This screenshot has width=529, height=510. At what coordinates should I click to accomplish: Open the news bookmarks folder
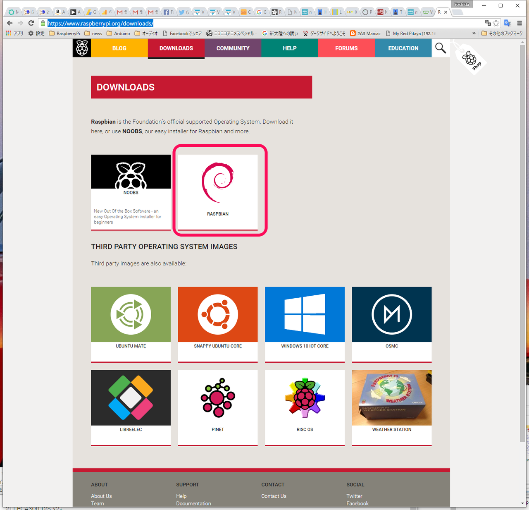(x=93, y=34)
